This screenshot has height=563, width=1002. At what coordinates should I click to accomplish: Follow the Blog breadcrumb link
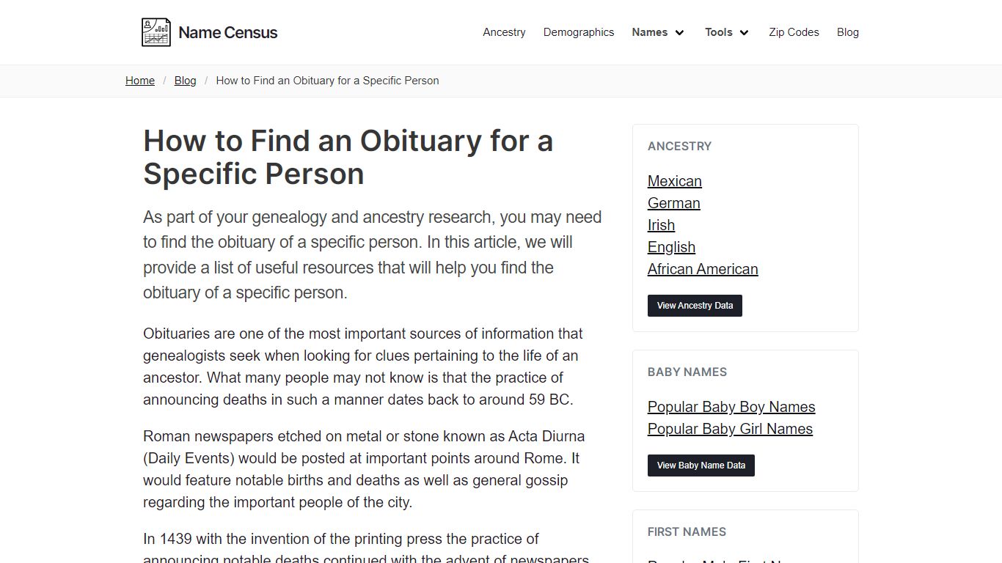[x=185, y=81]
